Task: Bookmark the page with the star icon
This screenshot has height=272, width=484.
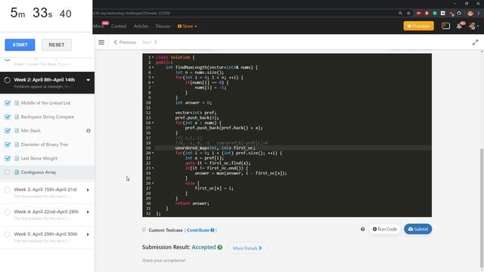Action: point(408,14)
